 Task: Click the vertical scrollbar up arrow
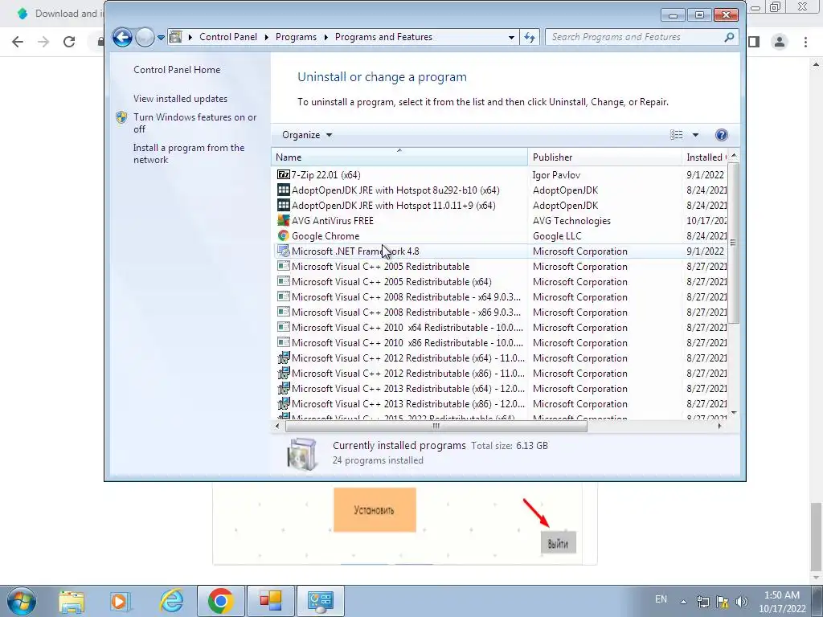[x=734, y=156]
